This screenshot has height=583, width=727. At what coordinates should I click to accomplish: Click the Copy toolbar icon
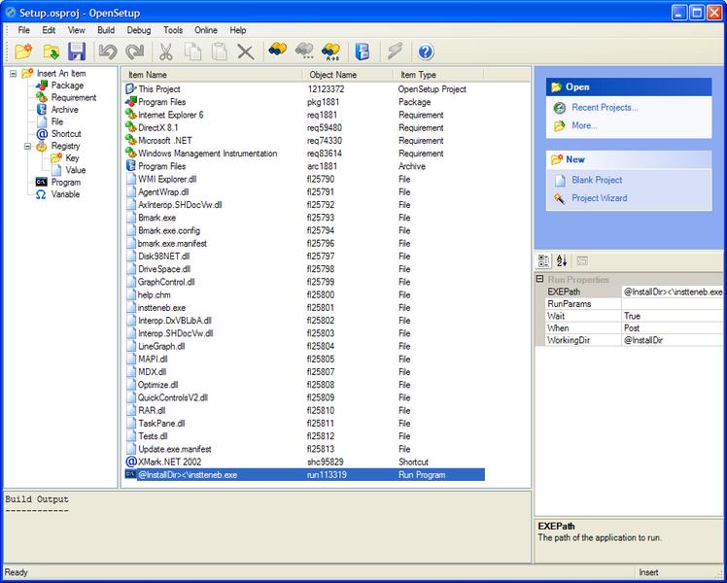coord(192,51)
